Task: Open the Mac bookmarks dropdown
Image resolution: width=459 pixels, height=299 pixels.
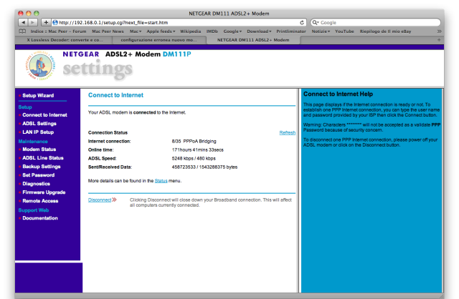Action: (x=136, y=31)
